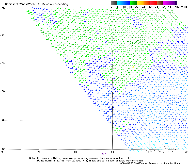Click the cyan 5-10 knots legend swatch
The image size is (188, 165).
tap(120, 3)
